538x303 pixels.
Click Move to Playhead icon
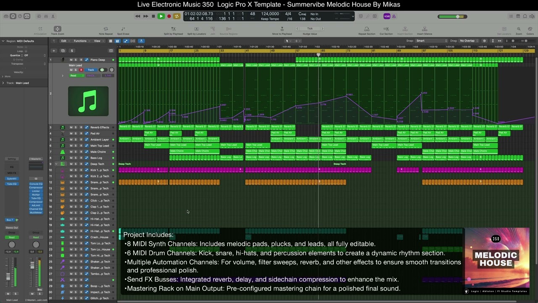(x=282, y=29)
